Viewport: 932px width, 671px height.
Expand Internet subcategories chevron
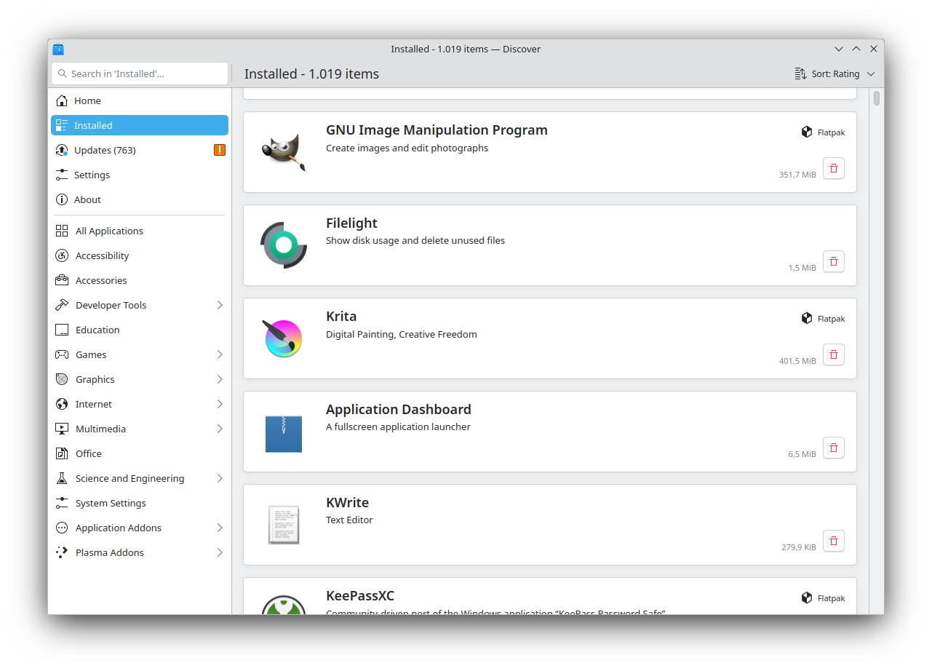pos(220,404)
